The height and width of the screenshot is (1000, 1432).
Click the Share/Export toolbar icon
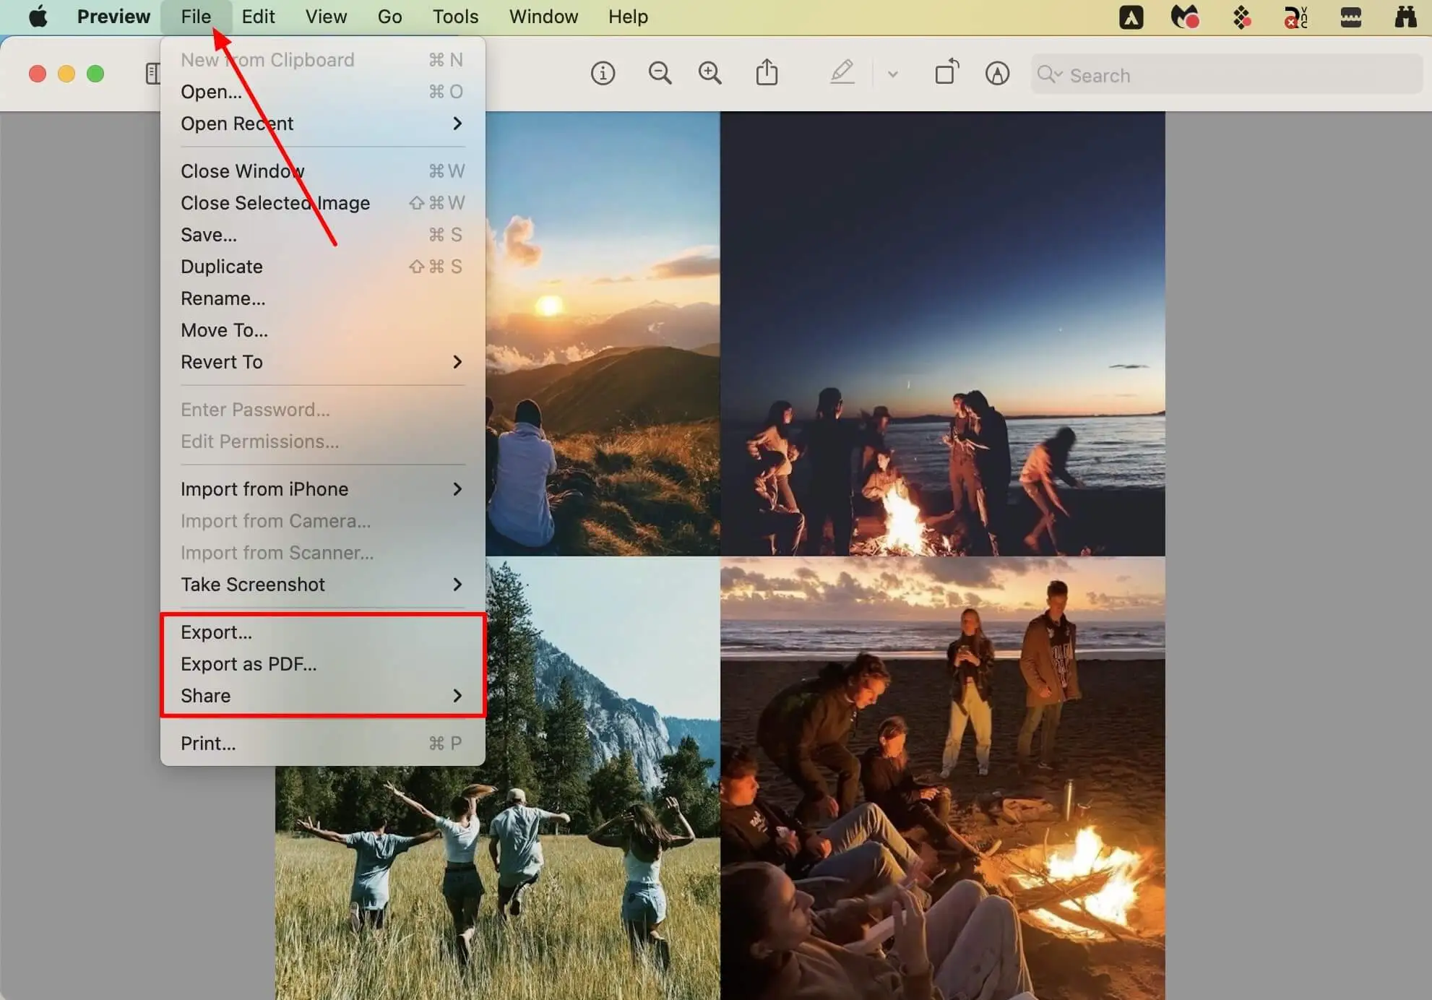[x=766, y=74]
